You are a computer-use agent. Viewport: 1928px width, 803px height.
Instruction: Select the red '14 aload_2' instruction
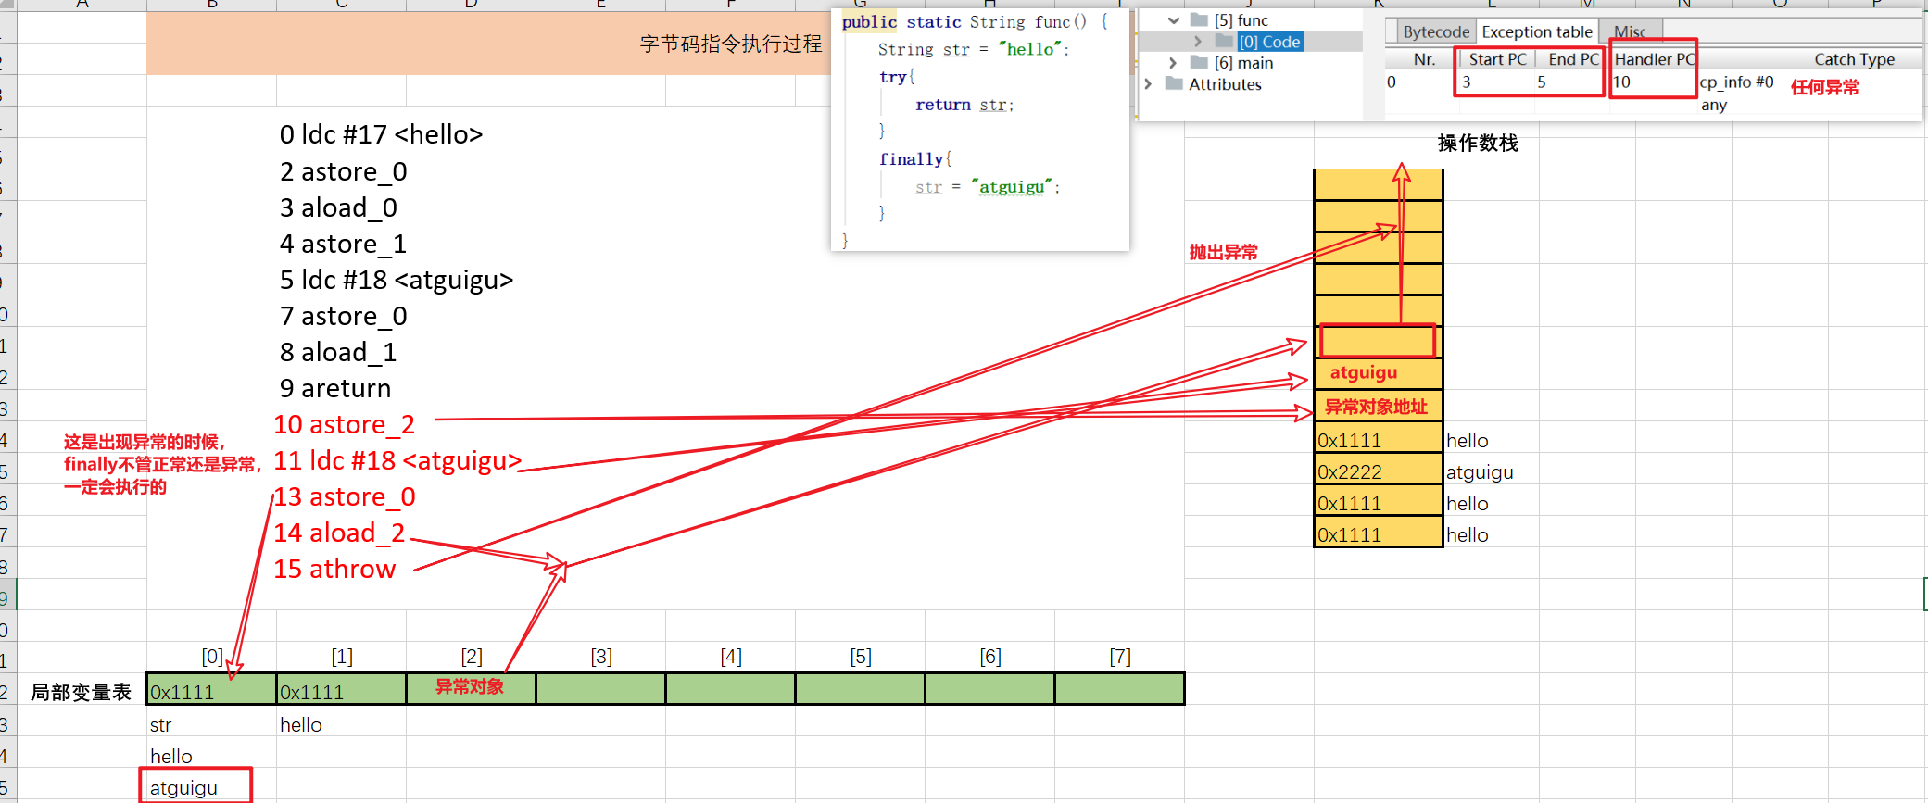339,533
